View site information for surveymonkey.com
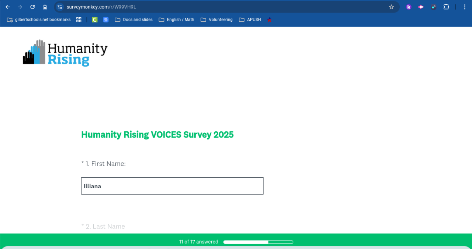Image resolution: width=472 pixels, height=249 pixels. (x=60, y=7)
